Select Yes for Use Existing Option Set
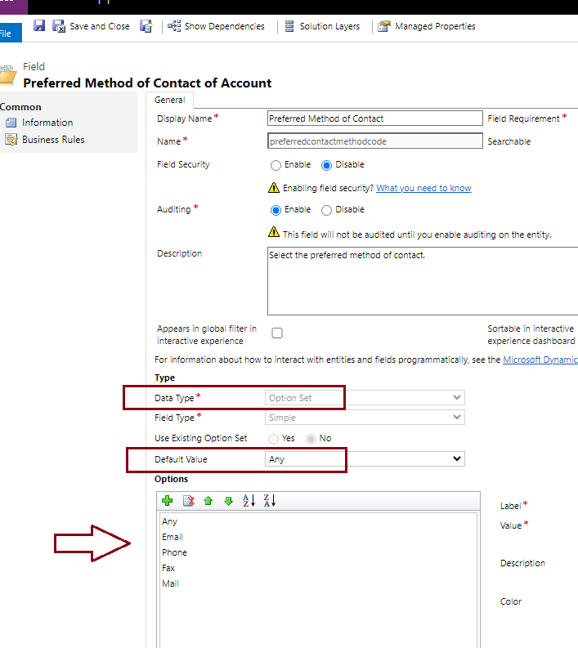Screen dimensions: 578x648 tap(273, 439)
